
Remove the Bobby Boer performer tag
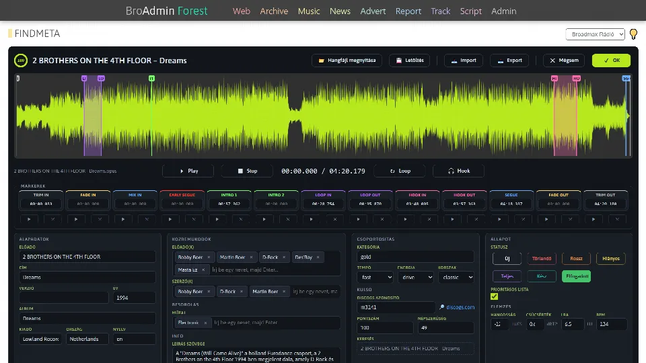tap(209, 257)
